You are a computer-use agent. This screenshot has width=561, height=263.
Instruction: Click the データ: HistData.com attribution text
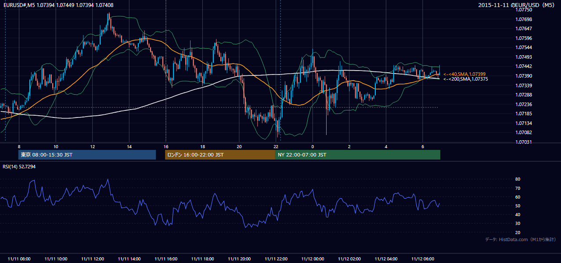point(520,239)
